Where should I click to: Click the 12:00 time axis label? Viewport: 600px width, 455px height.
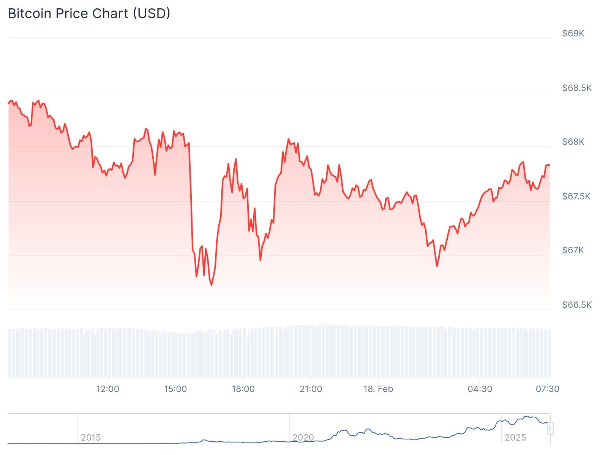click(x=107, y=389)
